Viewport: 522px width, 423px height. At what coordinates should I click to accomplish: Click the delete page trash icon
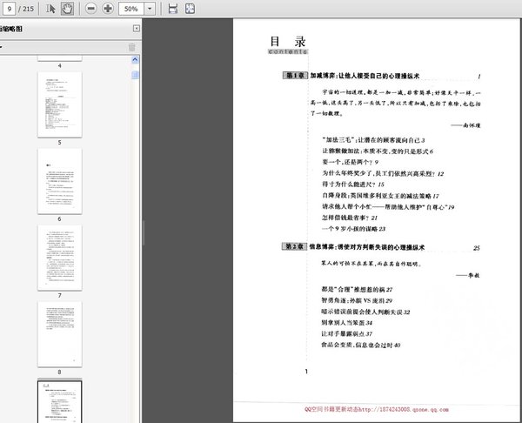[x=132, y=47]
